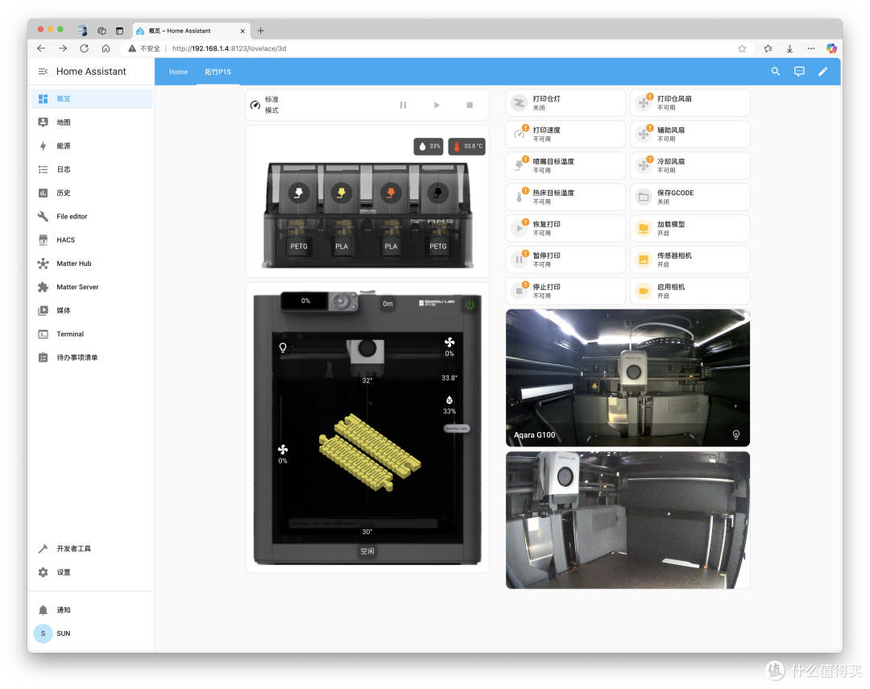
Task: Check the AMS temperature 33.8°C badge
Action: tap(466, 147)
